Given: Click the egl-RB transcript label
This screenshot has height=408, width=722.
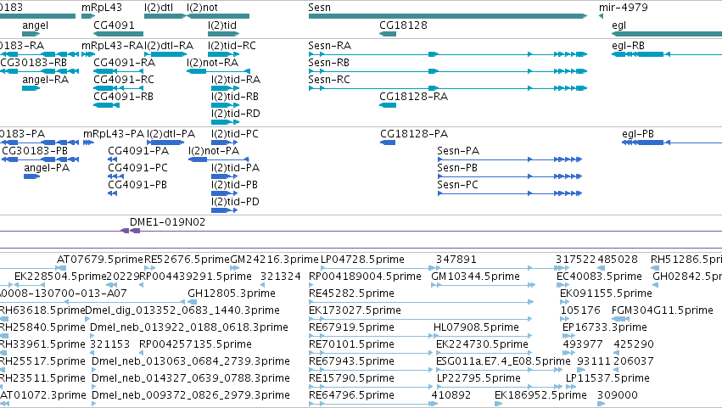Looking at the screenshot, I should (x=628, y=46).
